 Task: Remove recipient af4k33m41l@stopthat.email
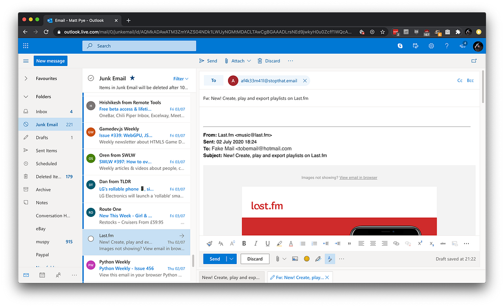point(305,81)
